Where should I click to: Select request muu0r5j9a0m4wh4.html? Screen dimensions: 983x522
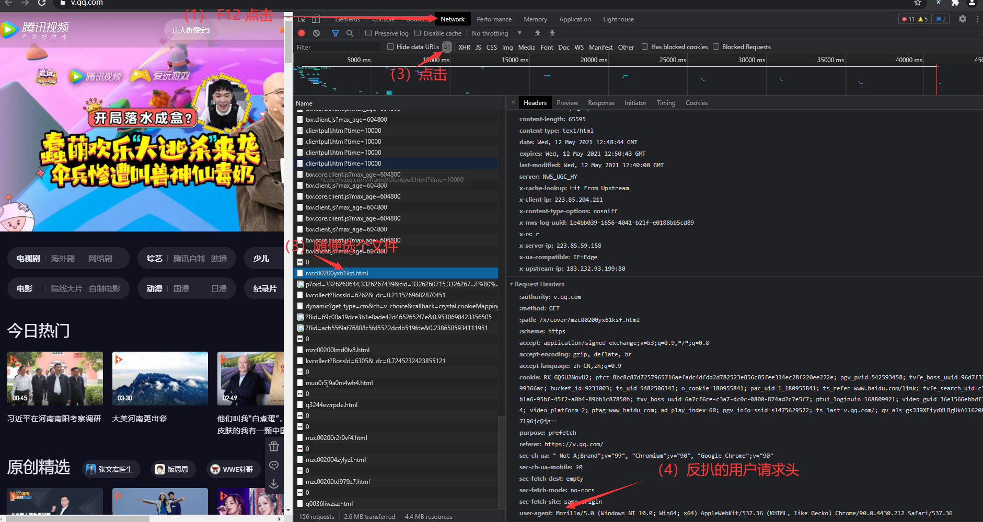[396, 383]
